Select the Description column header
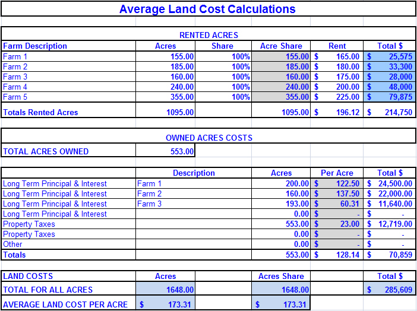Viewport: 417px width, 311px height. (x=194, y=173)
